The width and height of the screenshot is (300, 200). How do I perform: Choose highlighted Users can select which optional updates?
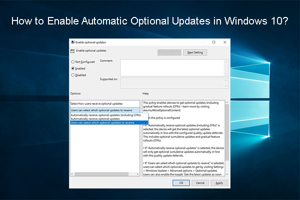point(109,122)
